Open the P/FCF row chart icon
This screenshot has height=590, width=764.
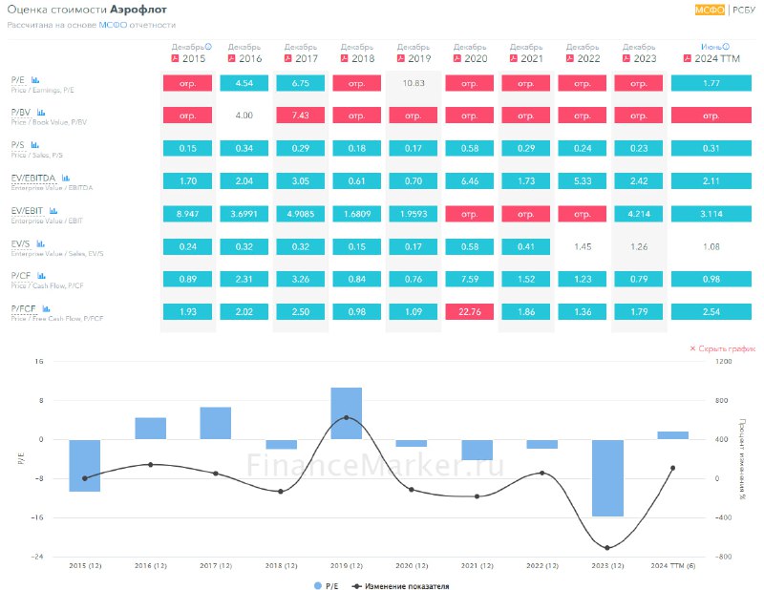[x=46, y=308]
